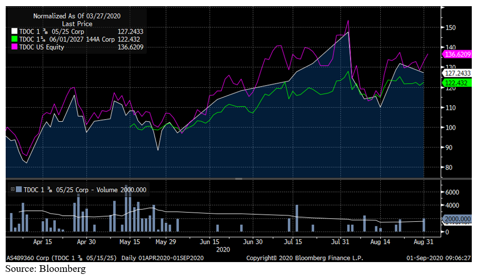479x276 pixels.
Task: Click the 0 volume axis label
Action: tap(447, 232)
